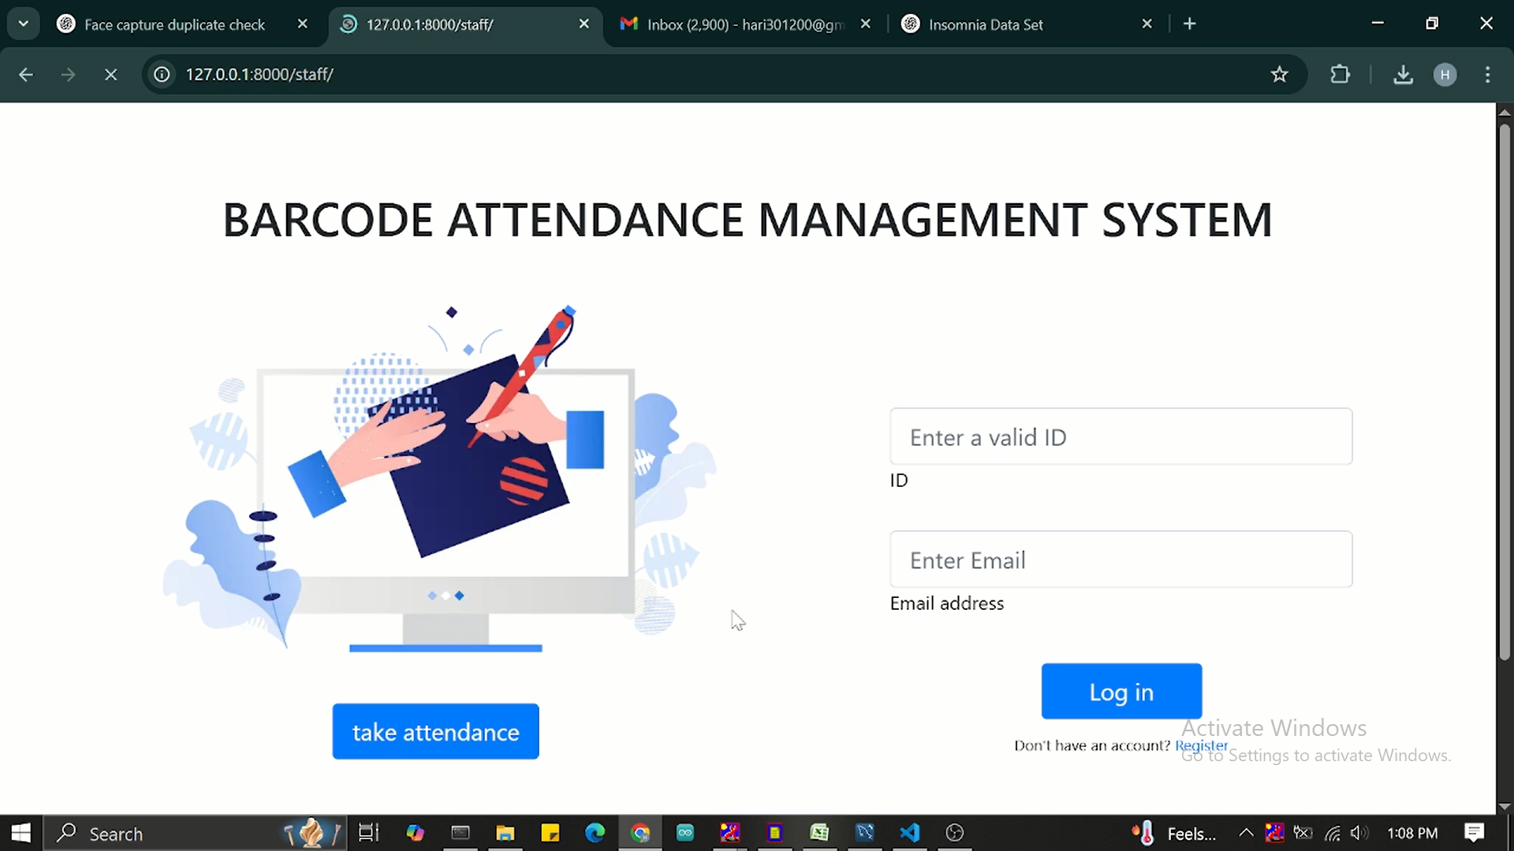Click the address bar URL
Screen dimensions: 1514x851
259,74
